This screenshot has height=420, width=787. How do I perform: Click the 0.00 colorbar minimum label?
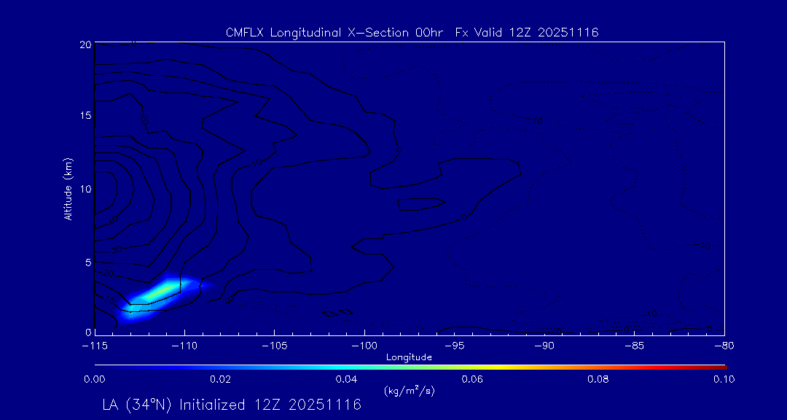pos(94,379)
